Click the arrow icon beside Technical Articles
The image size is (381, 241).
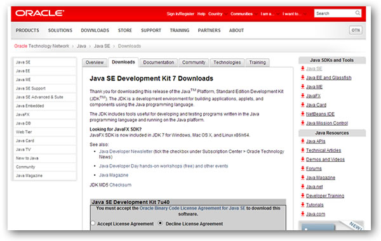pos(302,150)
